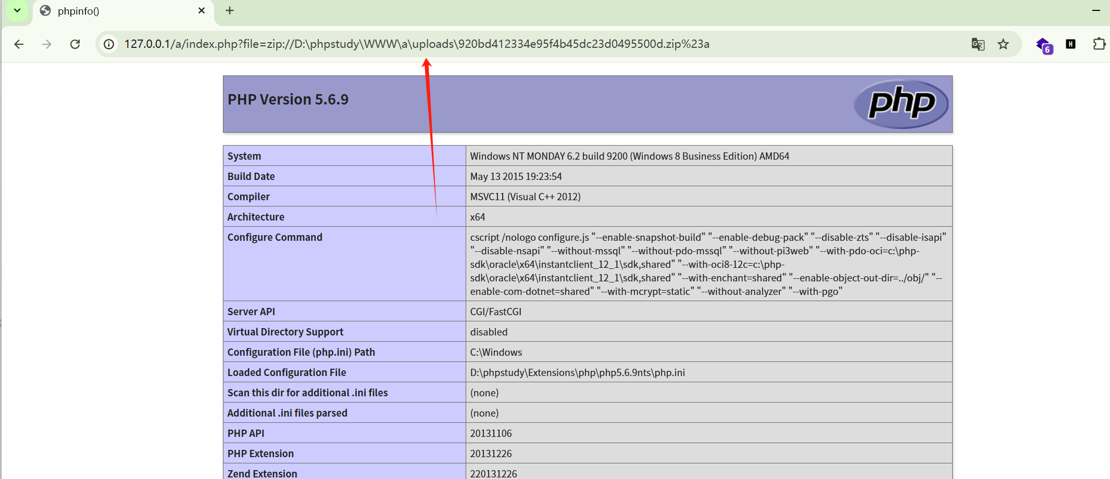Select the 'Build Date' row label
The height and width of the screenshot is (479, 1110).
(x=251, y=176)
